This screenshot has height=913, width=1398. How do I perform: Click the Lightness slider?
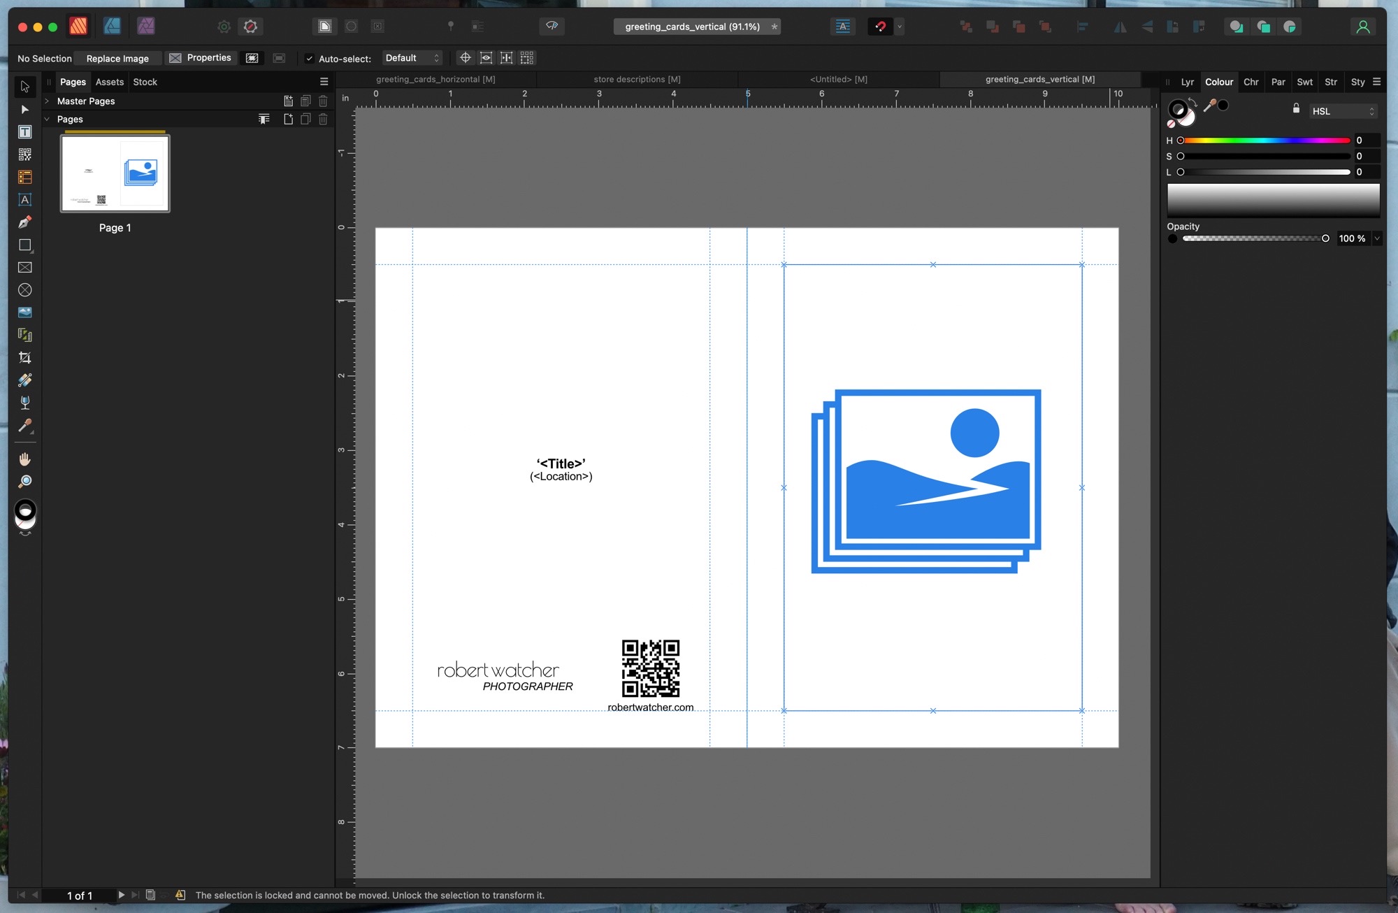[1265, 172]
